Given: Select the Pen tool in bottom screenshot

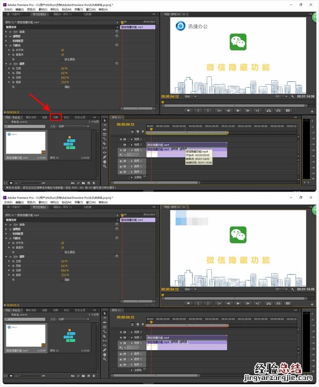Looking at the screenshot, I should 105,350.
